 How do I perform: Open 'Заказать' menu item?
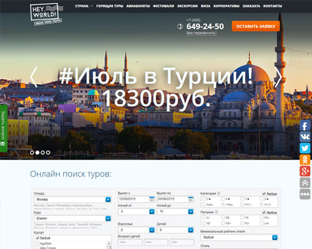coord(251,6)
